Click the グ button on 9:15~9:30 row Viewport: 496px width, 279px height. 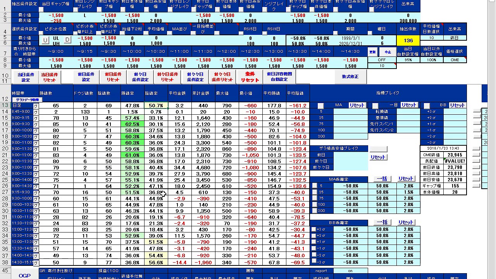(x=36, y=193)
